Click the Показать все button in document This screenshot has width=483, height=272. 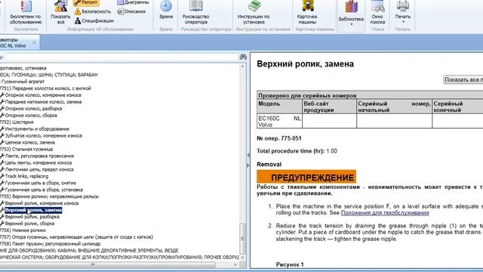pos(463,79)
